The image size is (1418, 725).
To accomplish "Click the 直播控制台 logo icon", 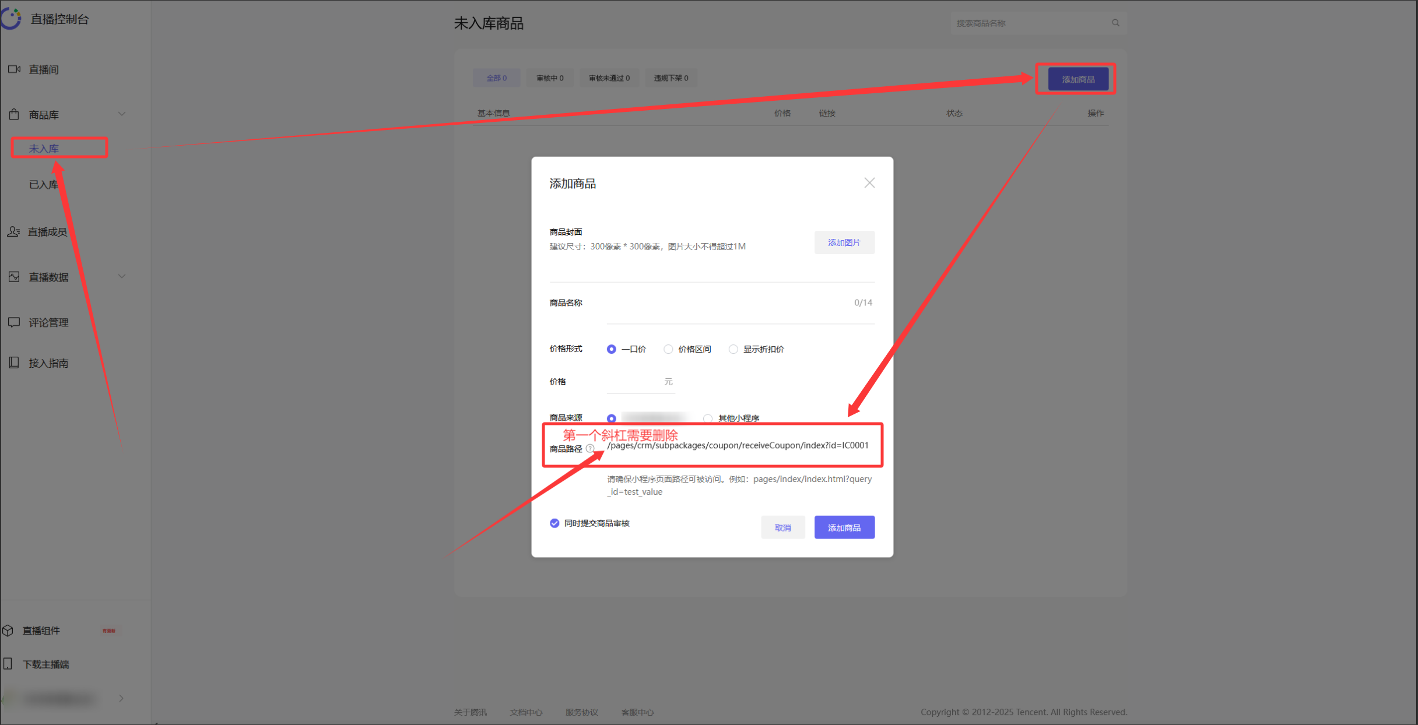I will [10, 18].
